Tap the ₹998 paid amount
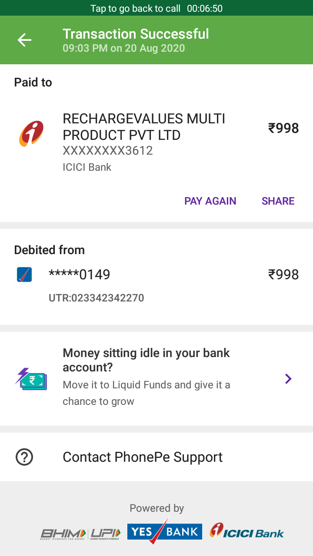Image resolution: width=313 pixels, height=556 pixels. tap(283, 128)
